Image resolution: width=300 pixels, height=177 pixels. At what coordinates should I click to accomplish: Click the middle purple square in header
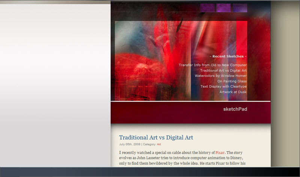pyautogui.click(x=223, y=8)
